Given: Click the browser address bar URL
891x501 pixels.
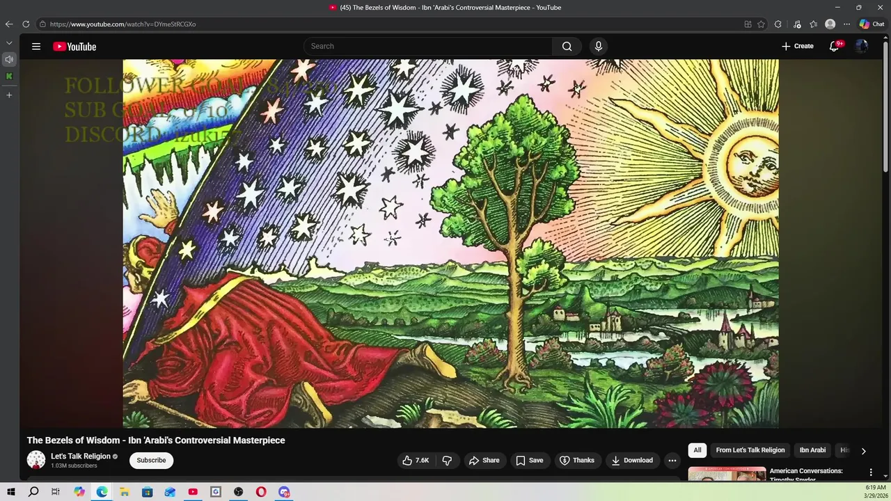Looking at the screenshot, I should click(x=123, y=24).
